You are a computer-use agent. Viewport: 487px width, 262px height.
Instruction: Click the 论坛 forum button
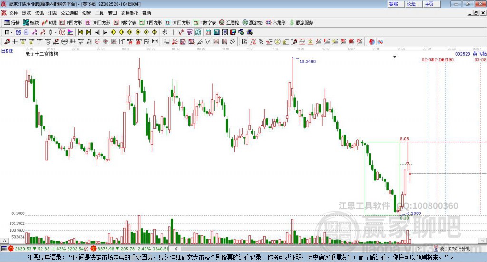[411, 4]
